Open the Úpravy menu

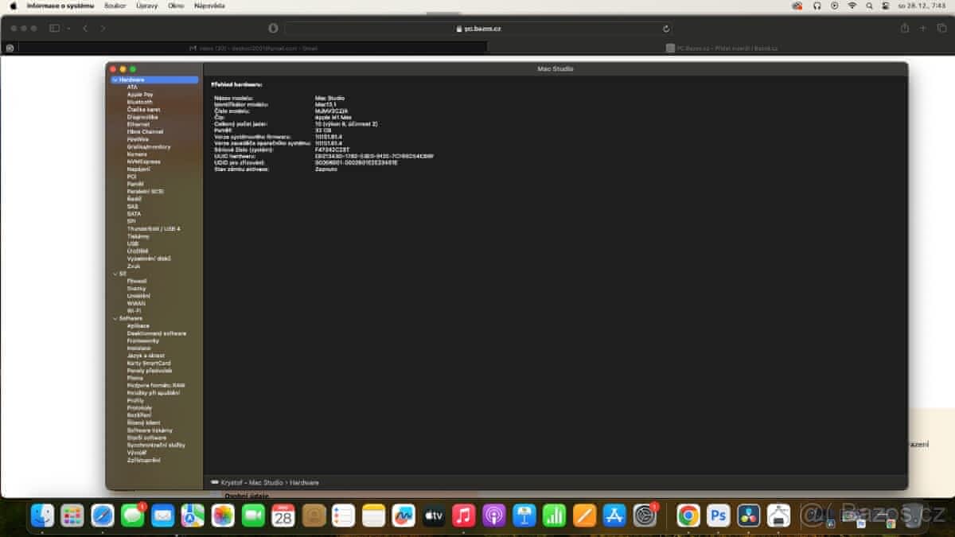(x=147, y=6)
